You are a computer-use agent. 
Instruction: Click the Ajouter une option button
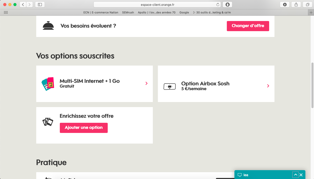point(84,128)
